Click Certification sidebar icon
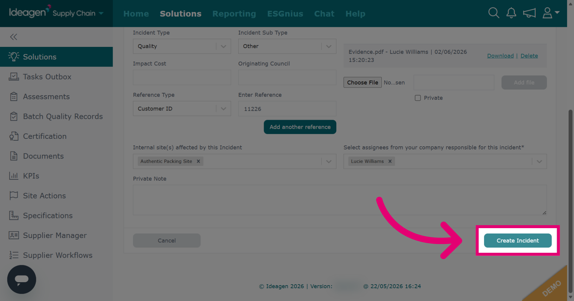This screenshot has height=301, width=574. pyautogui.click(x=13, y=136)
